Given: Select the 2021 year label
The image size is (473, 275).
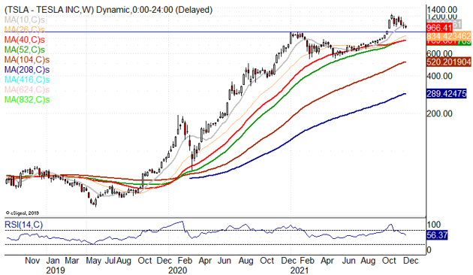Looking at the screenshot, I should pos(300,270).
